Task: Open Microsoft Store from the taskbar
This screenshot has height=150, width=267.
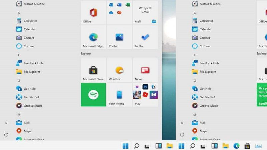Action: pos(247,146)
